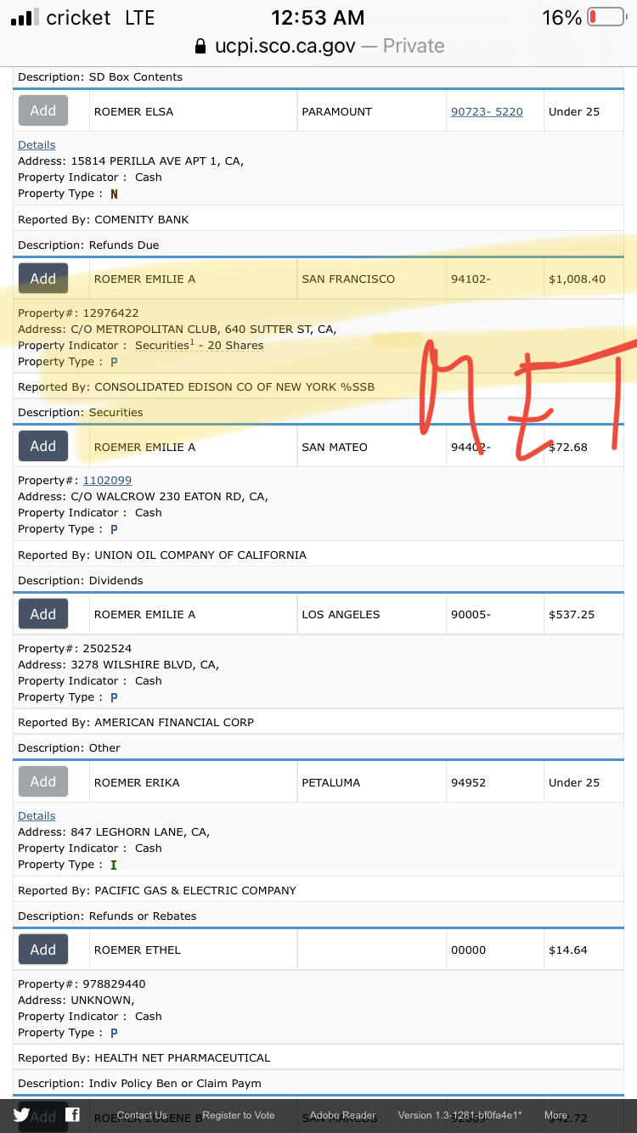Viewport: 637px width, 1133px height.
Task: Tap the padlock icon beside the URL
Action: tap(200, 46)
